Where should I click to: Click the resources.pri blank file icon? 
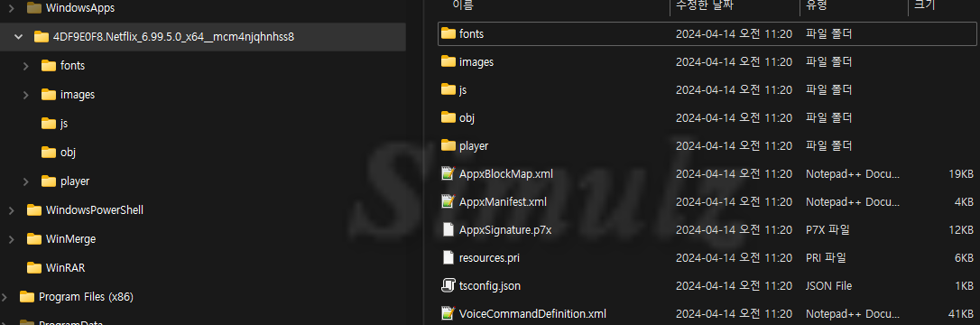tap(448, 257)
